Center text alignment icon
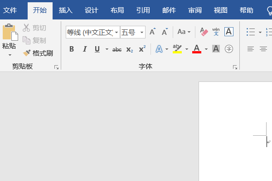The image size is (272, 181). (263, 49)
